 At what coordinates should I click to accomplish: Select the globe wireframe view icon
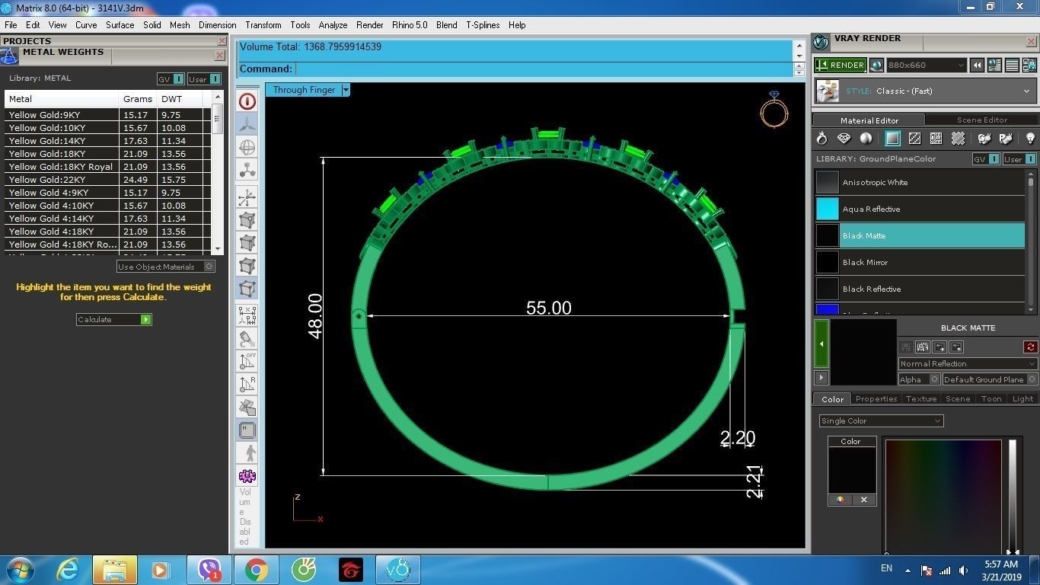point(247,148)
